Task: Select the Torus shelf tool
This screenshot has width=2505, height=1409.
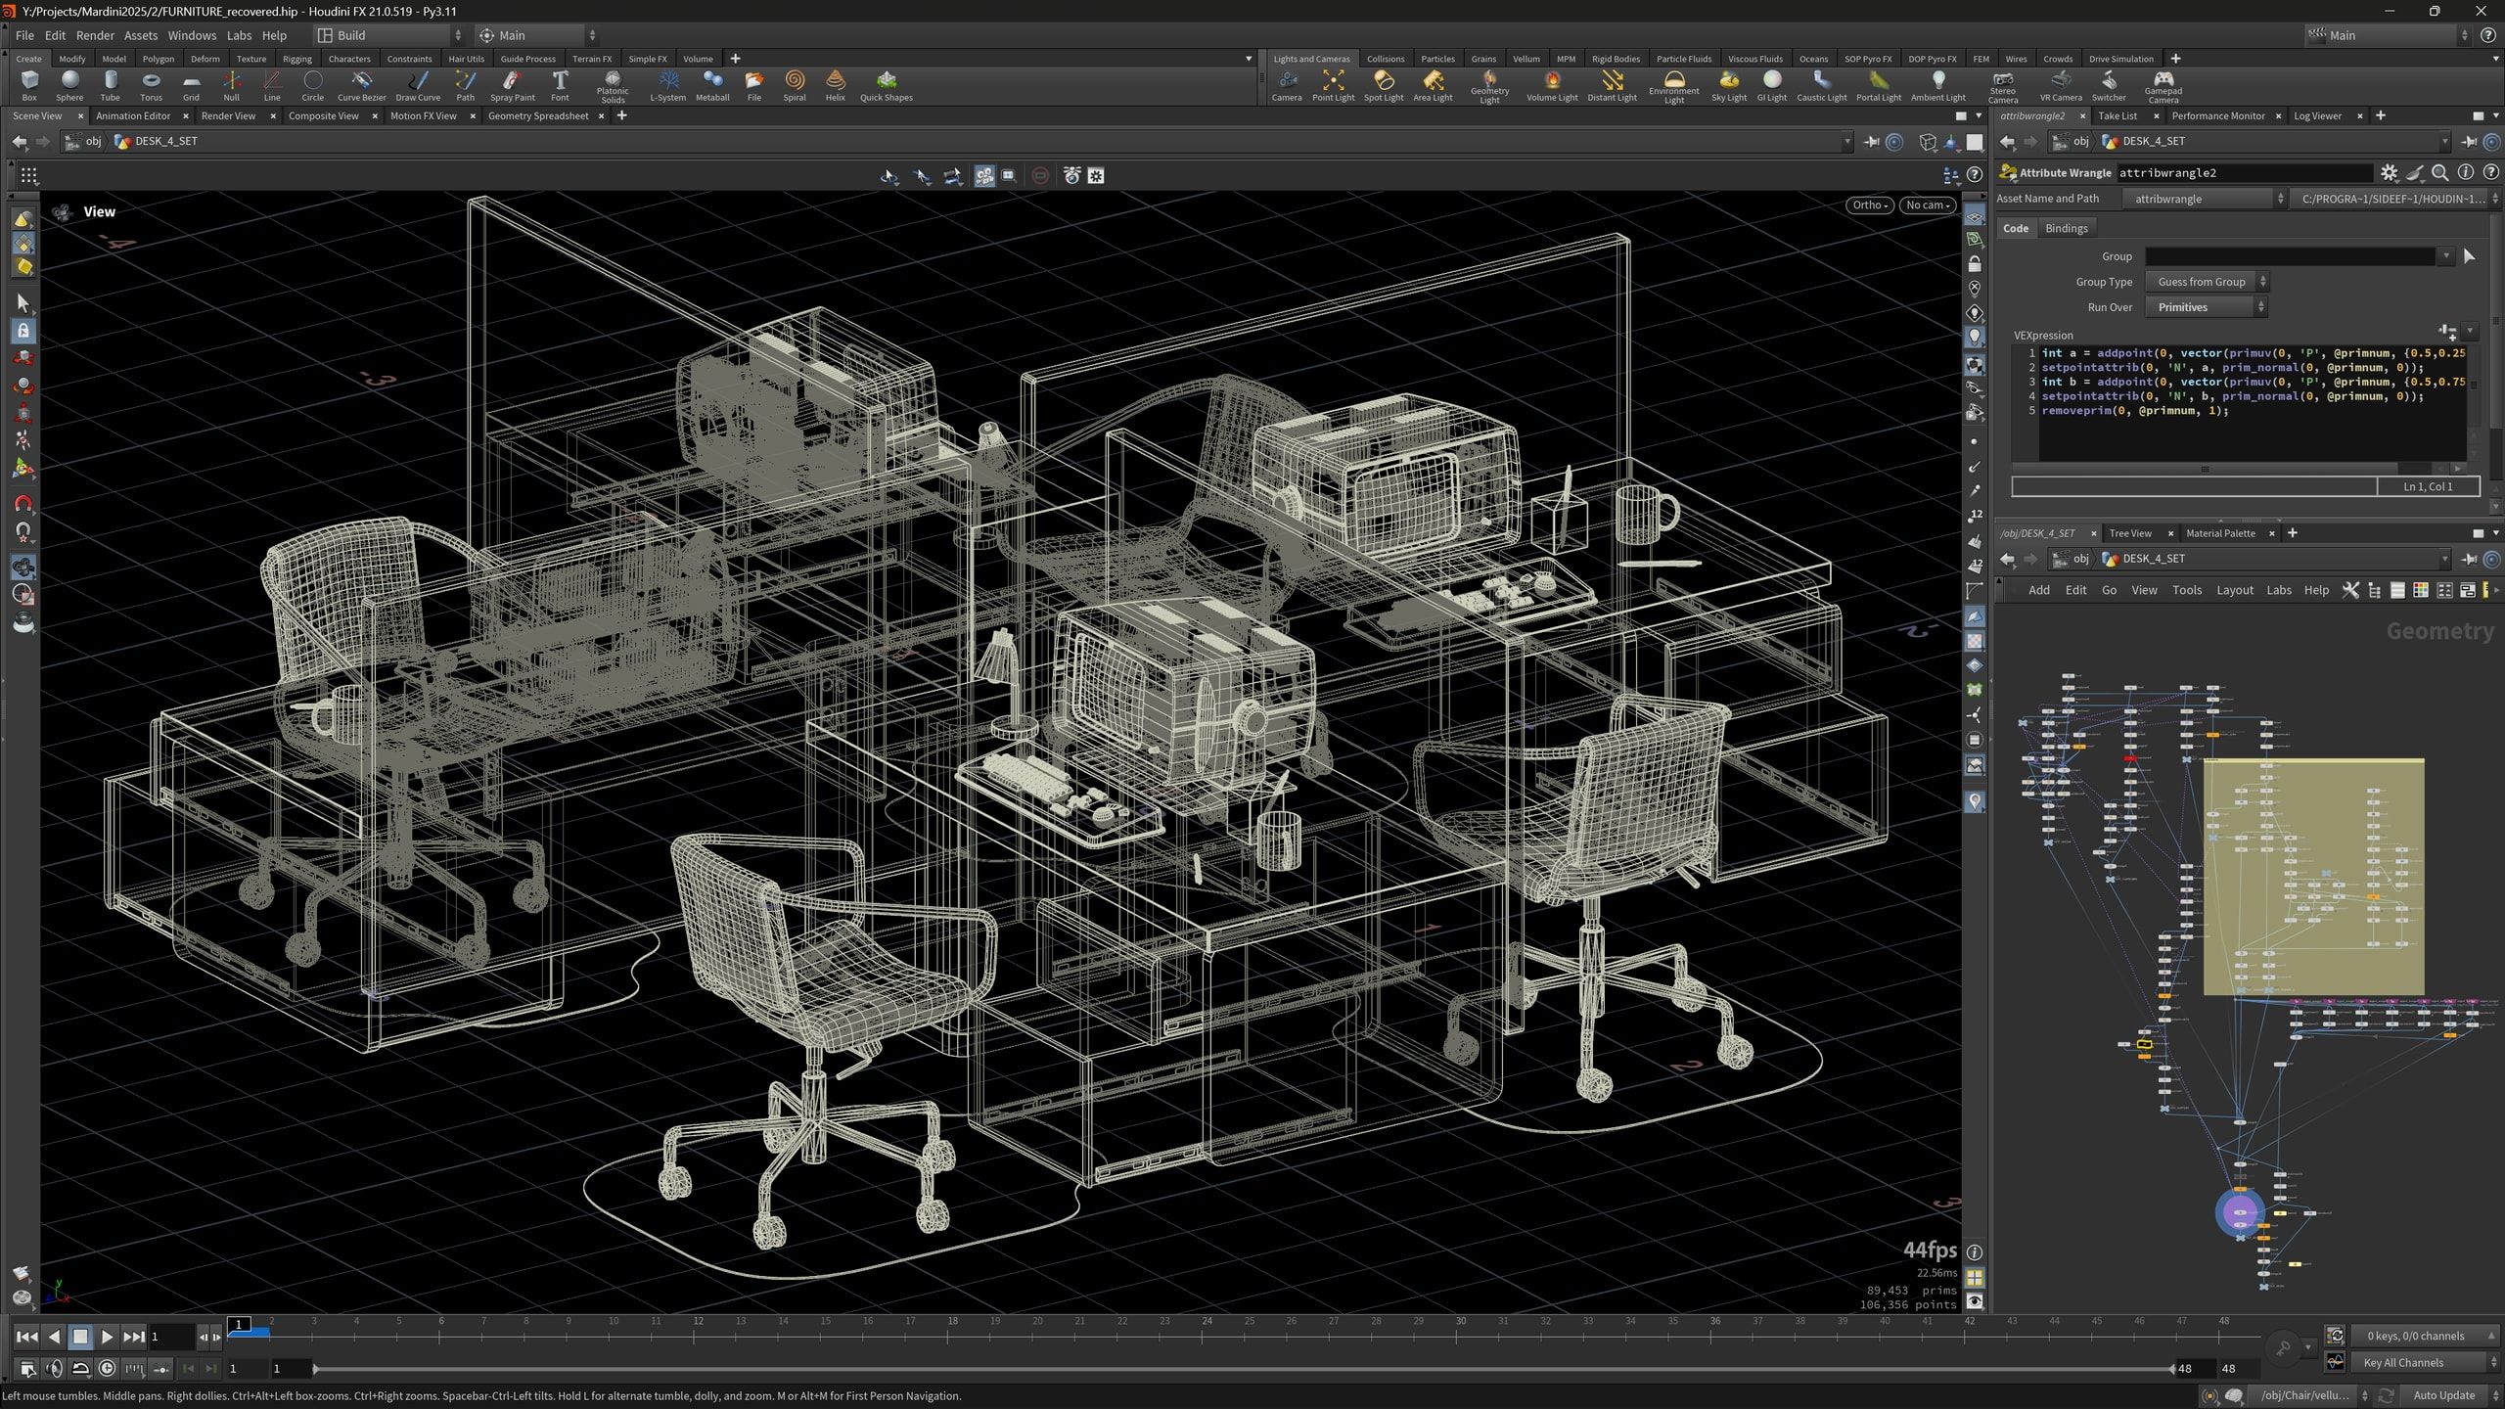Action: pyautogui.click(x=151, y=85)
